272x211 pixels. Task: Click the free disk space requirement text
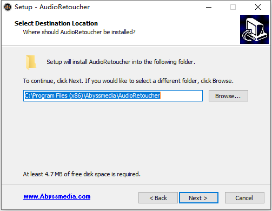point(82,174)
